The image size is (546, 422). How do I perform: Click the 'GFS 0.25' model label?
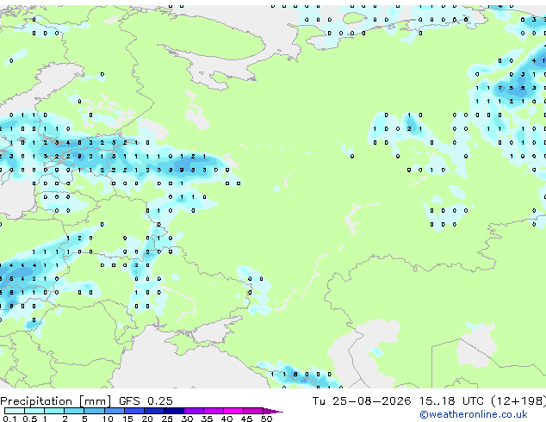146,401
